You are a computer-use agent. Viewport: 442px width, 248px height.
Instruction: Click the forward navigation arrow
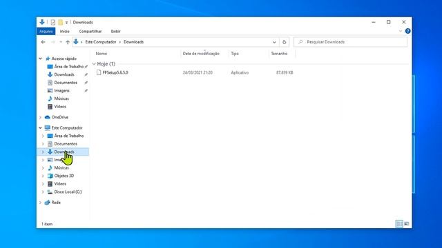pos(52,42)
